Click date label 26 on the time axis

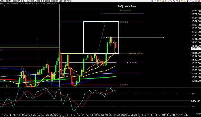[126, 115]
